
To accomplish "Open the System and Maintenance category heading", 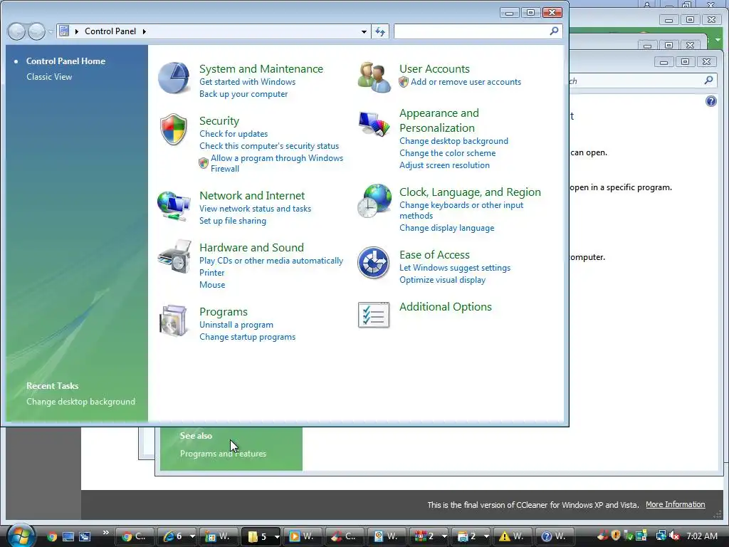I will (261, 69).
